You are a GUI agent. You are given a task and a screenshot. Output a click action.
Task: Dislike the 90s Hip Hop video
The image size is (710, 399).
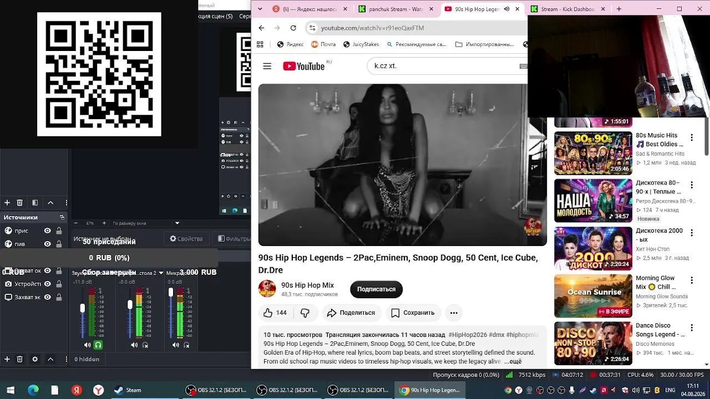pos(305,313)
